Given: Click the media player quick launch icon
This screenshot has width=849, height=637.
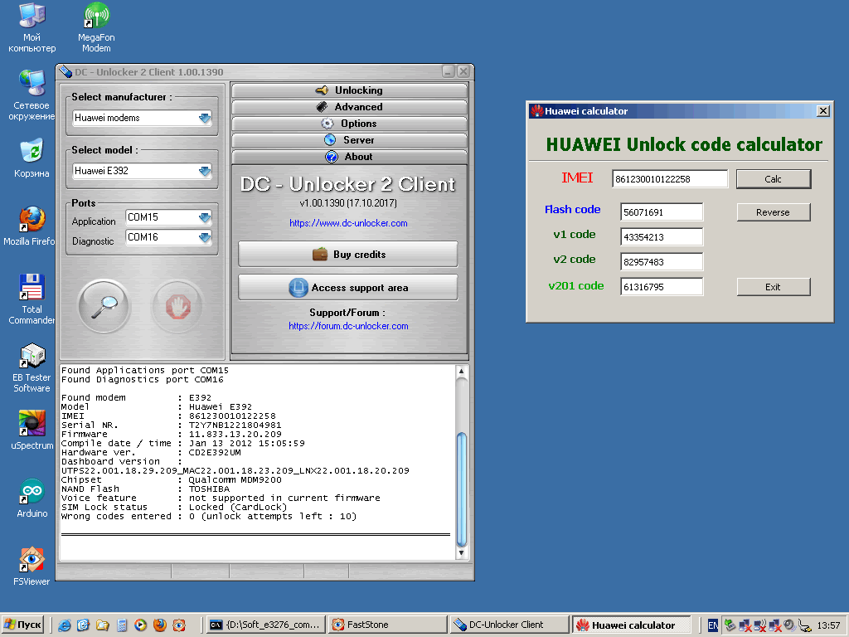Looking at the screenshot, I should pyautogui.click(x=140, y=625).
